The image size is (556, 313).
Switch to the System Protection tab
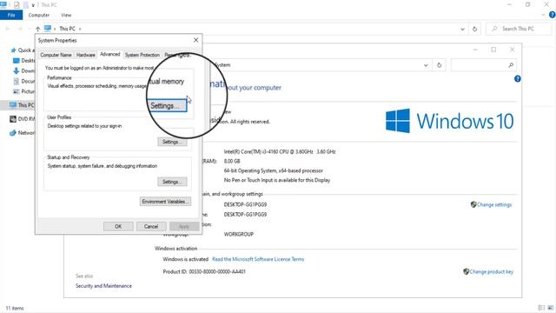(x=142, y=55)
